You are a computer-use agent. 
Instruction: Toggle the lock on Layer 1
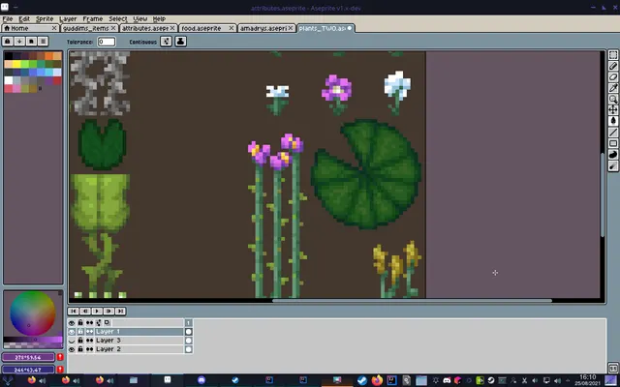click(x=80, y=332)
